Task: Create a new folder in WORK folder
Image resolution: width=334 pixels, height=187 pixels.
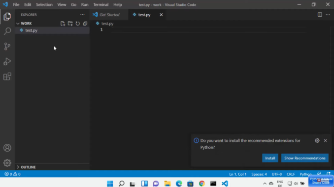Action: [70, 24]
